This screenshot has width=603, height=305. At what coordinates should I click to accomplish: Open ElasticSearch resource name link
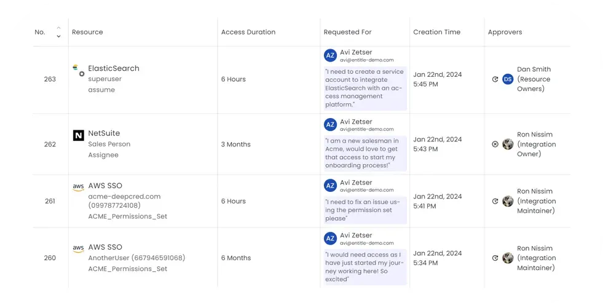pyautogui.click(x=114, y=68)
